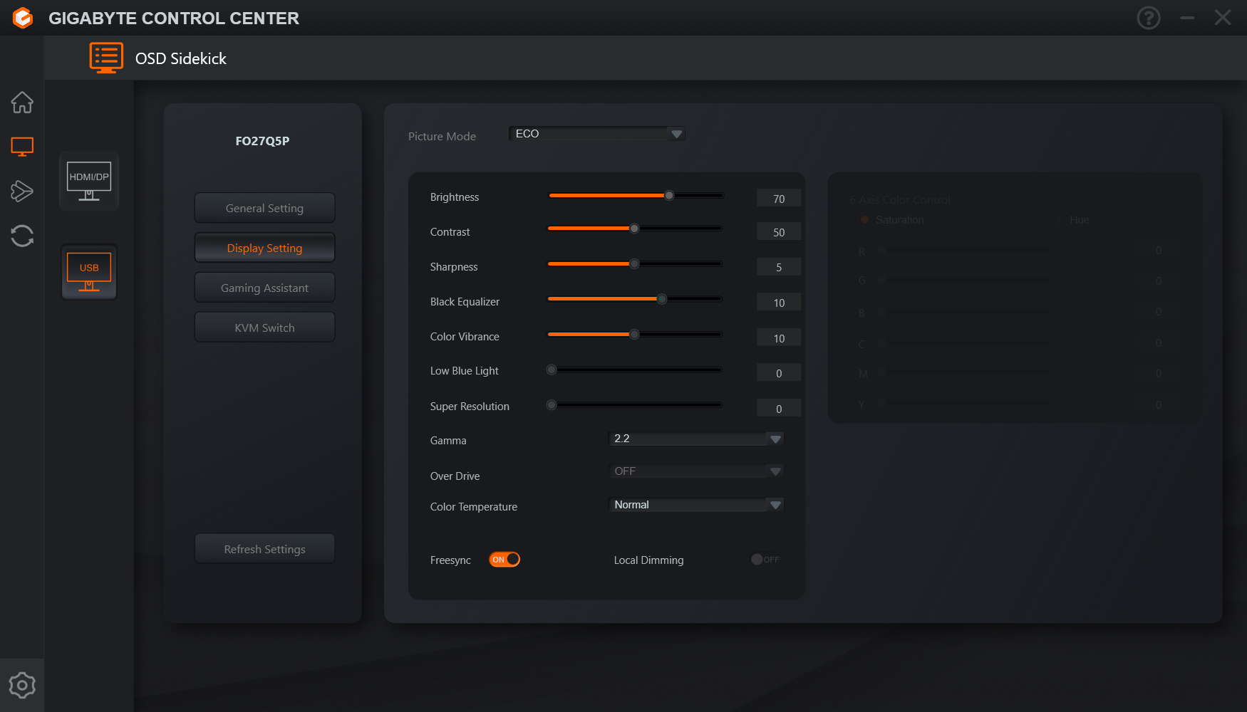Click the help question mark icon
Image resolution: width=1247 pixels, height=712 pixels.
click(x=1149, y=18)
